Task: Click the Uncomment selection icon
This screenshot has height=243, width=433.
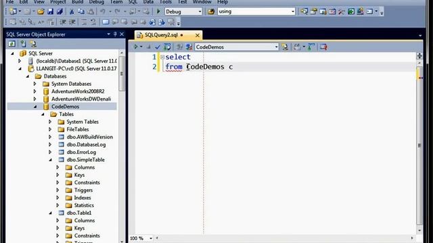Action: [93, 22]
